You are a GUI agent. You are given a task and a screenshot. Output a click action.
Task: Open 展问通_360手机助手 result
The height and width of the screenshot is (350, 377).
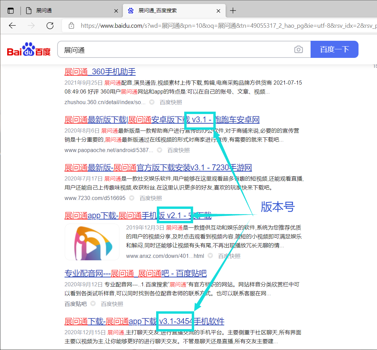100,72
